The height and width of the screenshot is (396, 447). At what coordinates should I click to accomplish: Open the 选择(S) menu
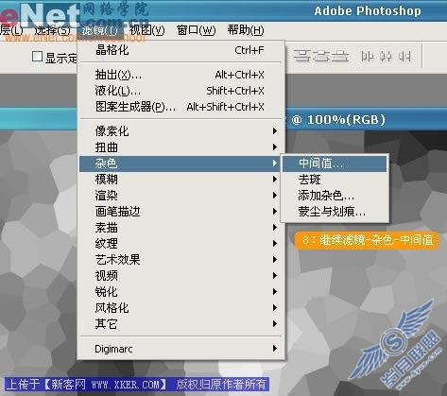[x=52, y=30]
